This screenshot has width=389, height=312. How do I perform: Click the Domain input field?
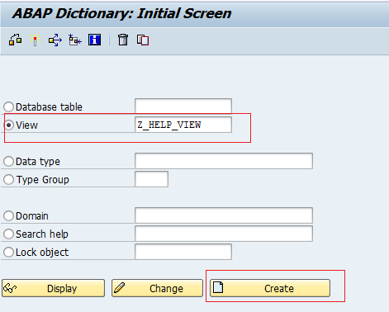pos(224,215)
